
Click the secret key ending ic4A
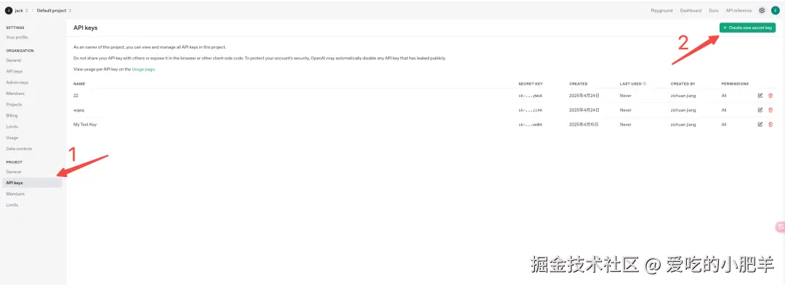(x=531, y=110)
